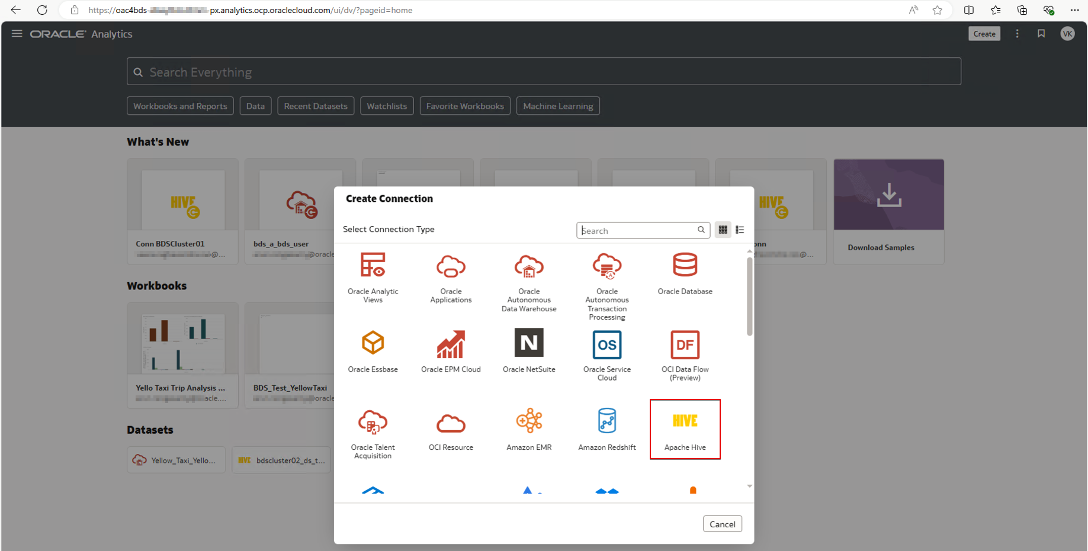This screenshot has width=1088, height=551.
Task: Switch connection types to list view
Action: pyautogui.click(x=739, y=230)
